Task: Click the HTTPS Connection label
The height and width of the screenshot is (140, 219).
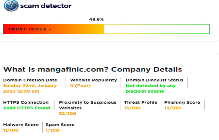Action: point(26,102)
